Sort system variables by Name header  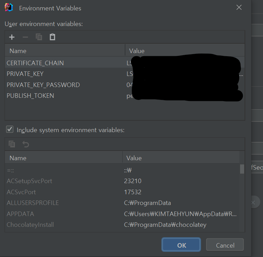pyautogui.click(x=64, y=158)
